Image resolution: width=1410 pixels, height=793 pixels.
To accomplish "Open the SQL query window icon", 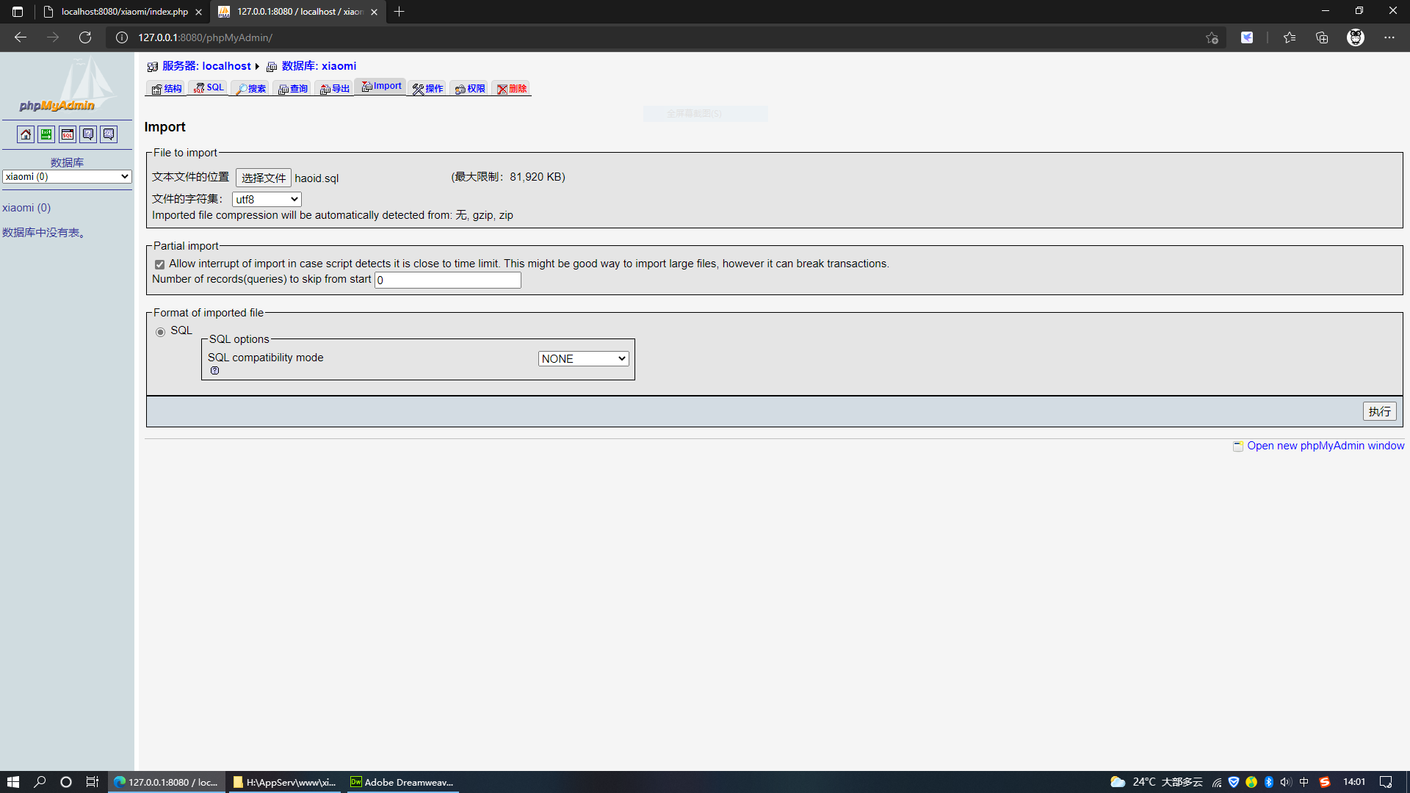I will click(x=68, y=134).
